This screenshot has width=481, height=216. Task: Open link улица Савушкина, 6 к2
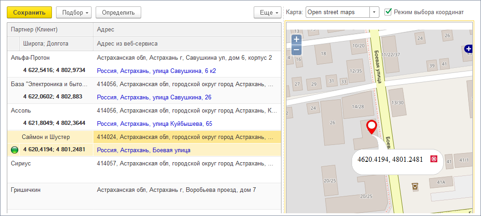[x=156, y=71]
